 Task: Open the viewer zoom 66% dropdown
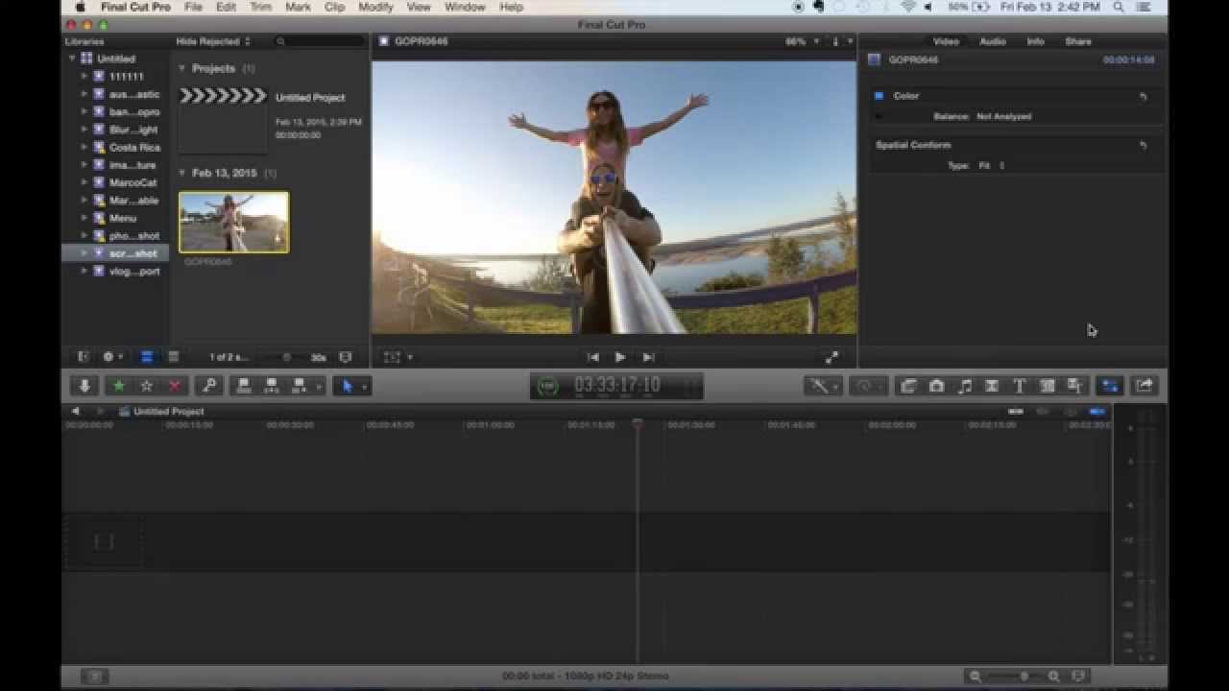tap(802, 41)
